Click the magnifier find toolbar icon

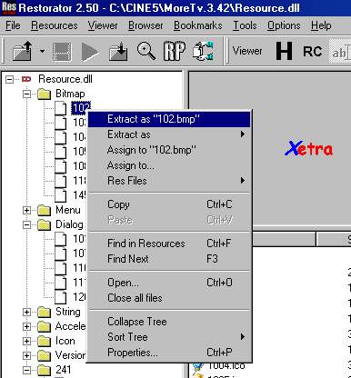(146, 51)
